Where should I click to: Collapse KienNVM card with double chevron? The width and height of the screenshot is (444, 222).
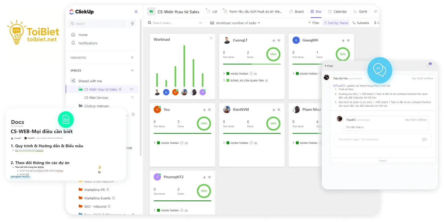pos(279,110)
